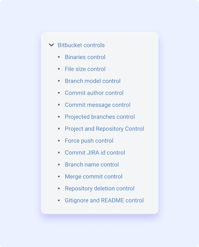Collapse the Bitbucket controls chevron
The image size is (199, 247).
pos(51,45)
